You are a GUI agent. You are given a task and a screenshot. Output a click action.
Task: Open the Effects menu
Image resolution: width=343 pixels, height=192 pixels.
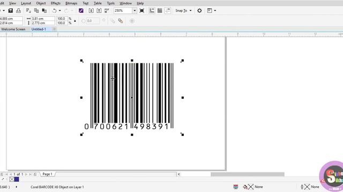coord(56,3)
